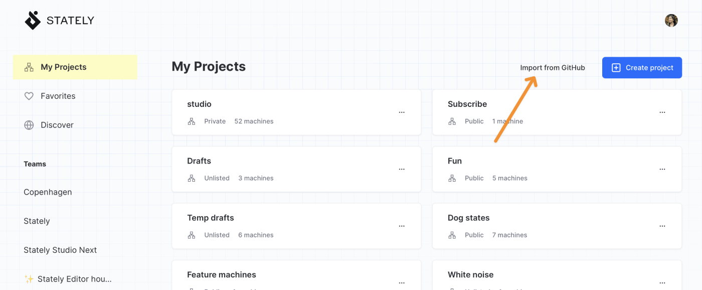Click Import from GitHub
The height and width of the screenshot is (290, 702).
552,68
